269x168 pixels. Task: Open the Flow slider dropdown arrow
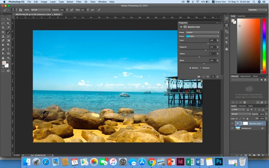(x=88, y=10)
